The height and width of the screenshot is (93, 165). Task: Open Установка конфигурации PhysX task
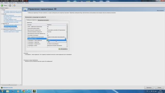pyautogui.click(x=11, y=28)
